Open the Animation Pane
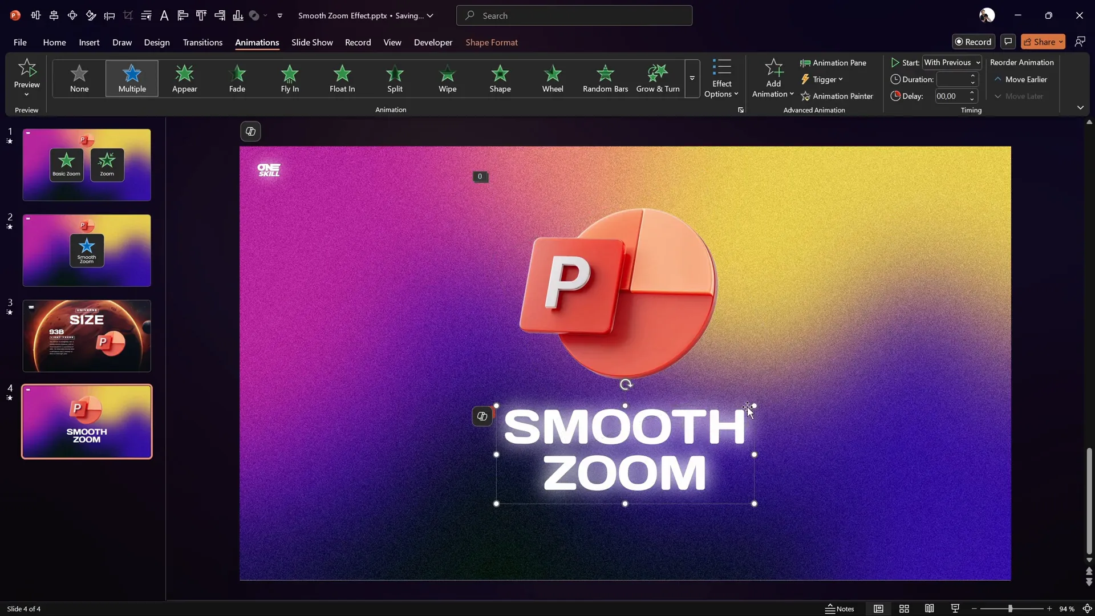 pyautogui.click(x=833, y=63)
